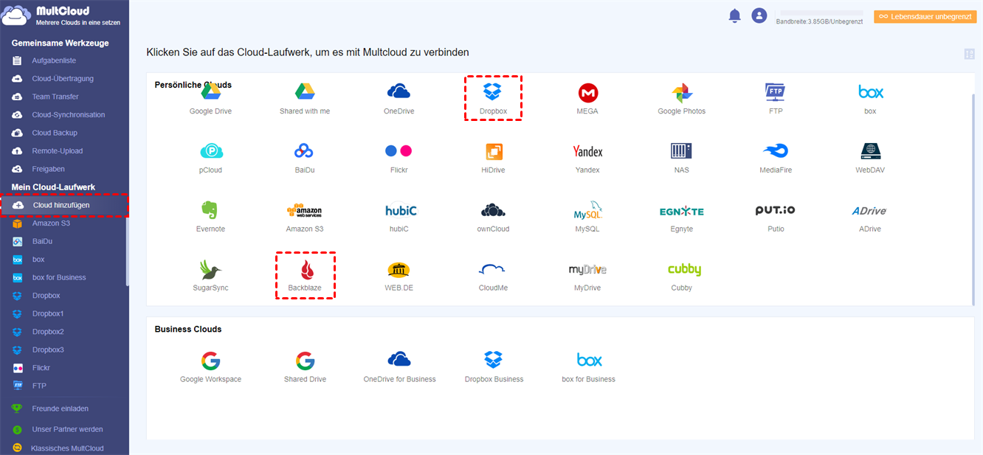Select the Shared with me cloud

tap(305, 99)
